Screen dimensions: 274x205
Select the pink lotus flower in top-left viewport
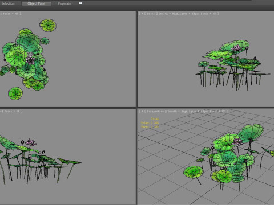tap(30, 60)
